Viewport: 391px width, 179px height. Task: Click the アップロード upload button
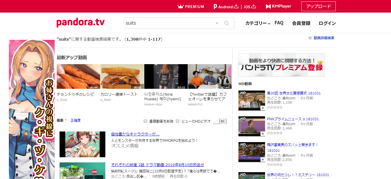pyautogui.click(x=318, y=6)
